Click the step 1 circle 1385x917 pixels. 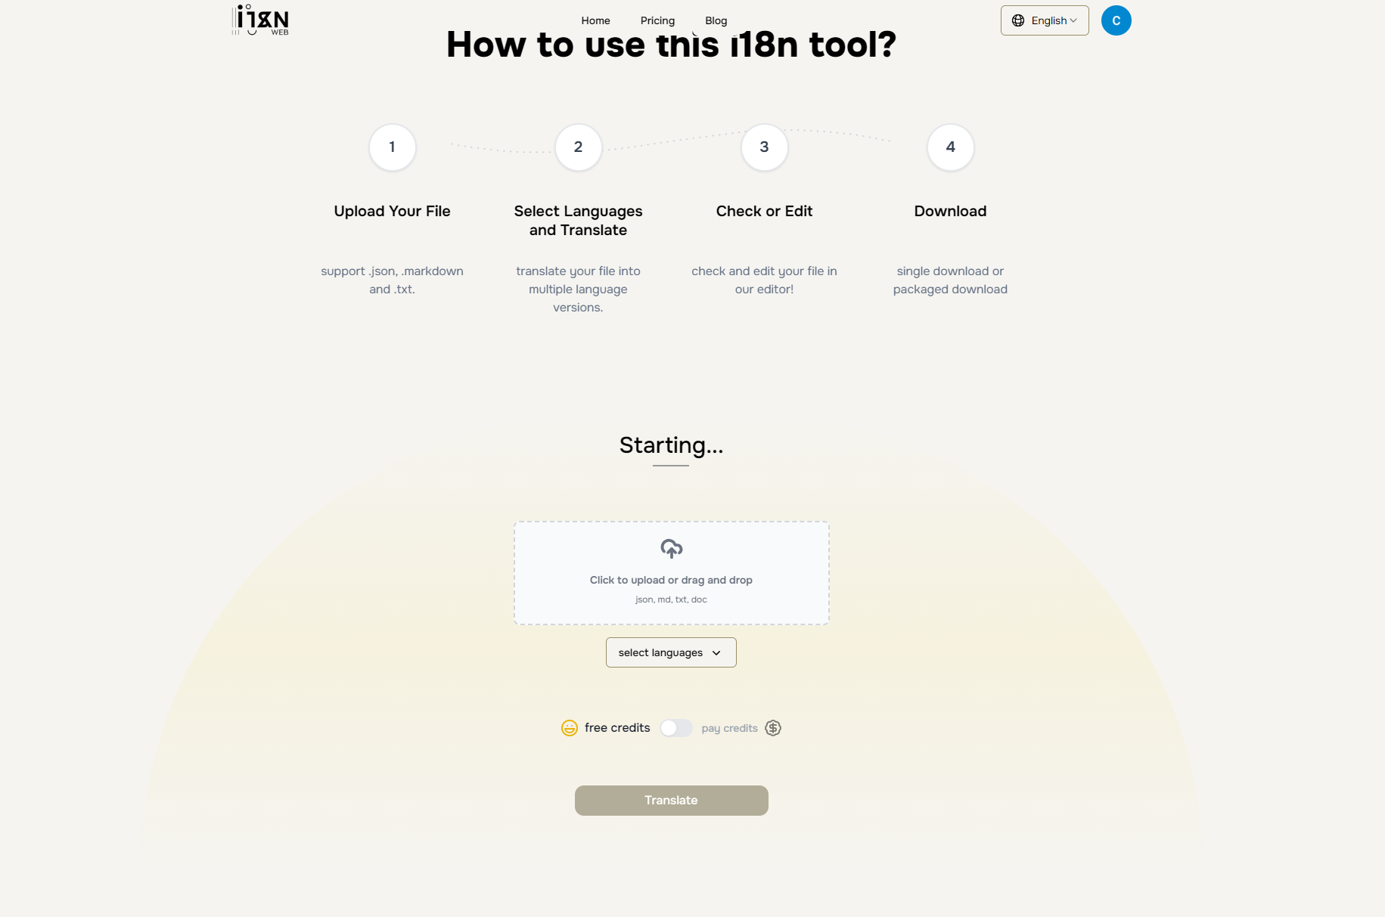coord(392,147)
